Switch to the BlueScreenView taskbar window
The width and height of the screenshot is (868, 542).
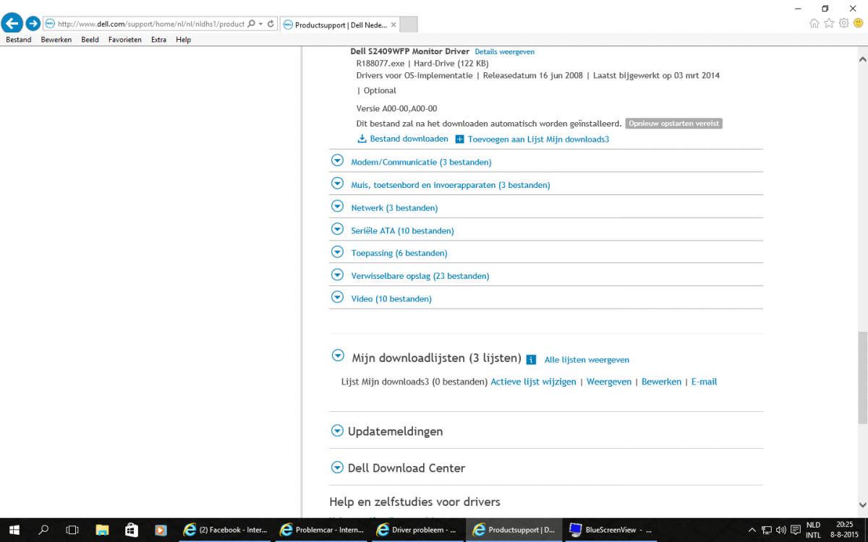610,530
